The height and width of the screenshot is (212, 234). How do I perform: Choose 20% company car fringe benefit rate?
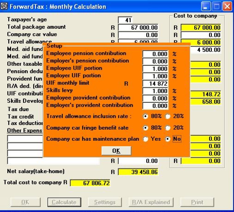click(168, 128)
